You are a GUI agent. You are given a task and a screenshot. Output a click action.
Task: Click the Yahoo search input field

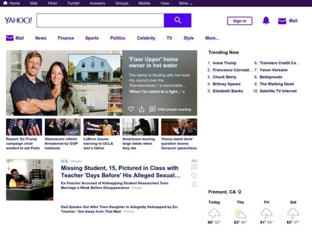pos(100,20)
